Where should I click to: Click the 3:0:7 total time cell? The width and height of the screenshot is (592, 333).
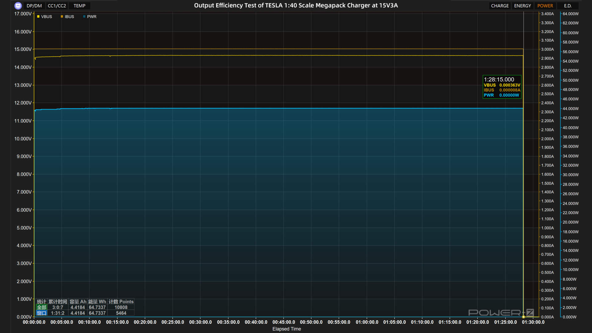pyautogui.click(x=58, y=307)
